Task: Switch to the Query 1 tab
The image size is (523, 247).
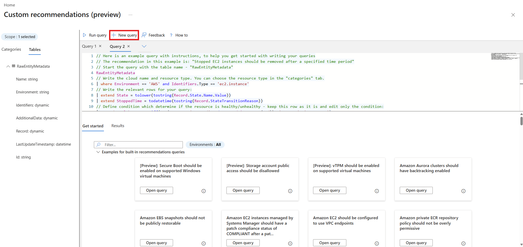Action: point(89,46)
